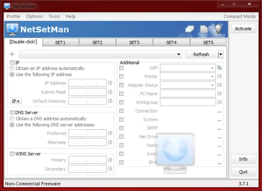Click the Workgroup text field

point(188,102)
